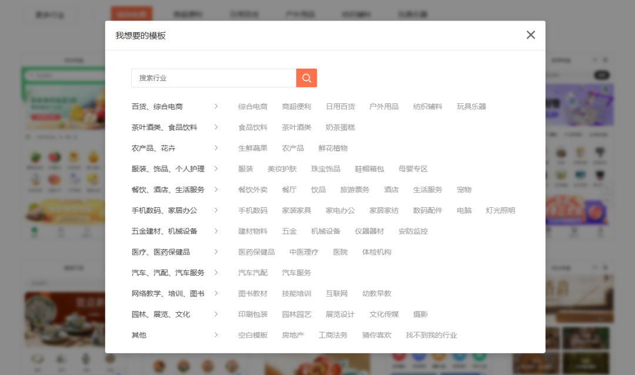Expand the 百货、综合电商 category arrow

[216, 107]
